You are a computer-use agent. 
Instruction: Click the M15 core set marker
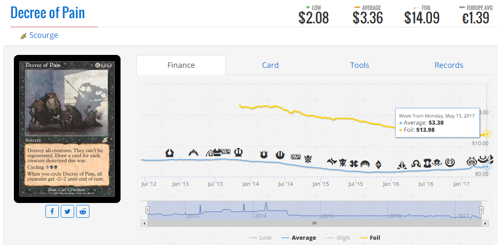click(296, 157)
